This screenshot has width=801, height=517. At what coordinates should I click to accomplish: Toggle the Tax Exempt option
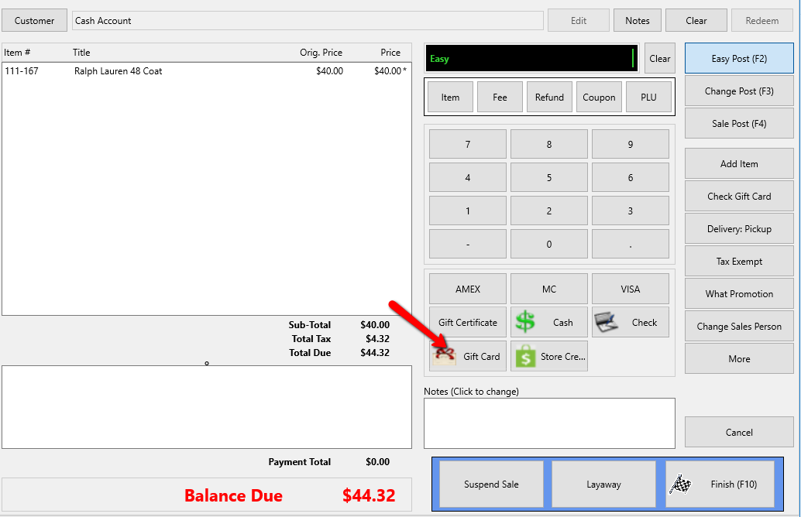739,262
